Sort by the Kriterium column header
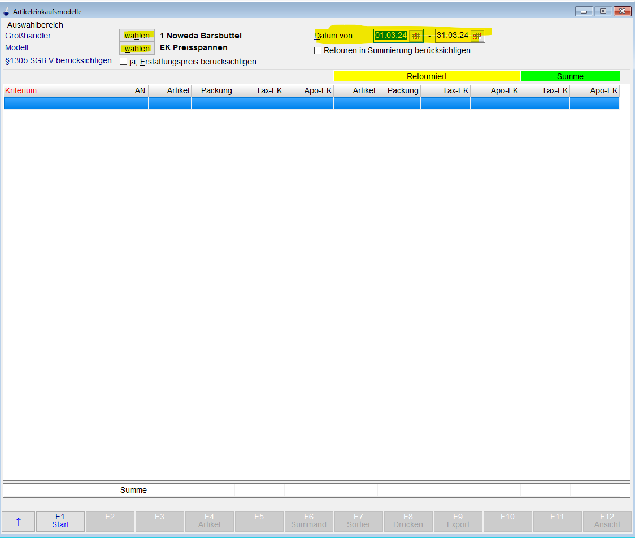This screenshot has width=635, height=538. [x=68, y=91]
